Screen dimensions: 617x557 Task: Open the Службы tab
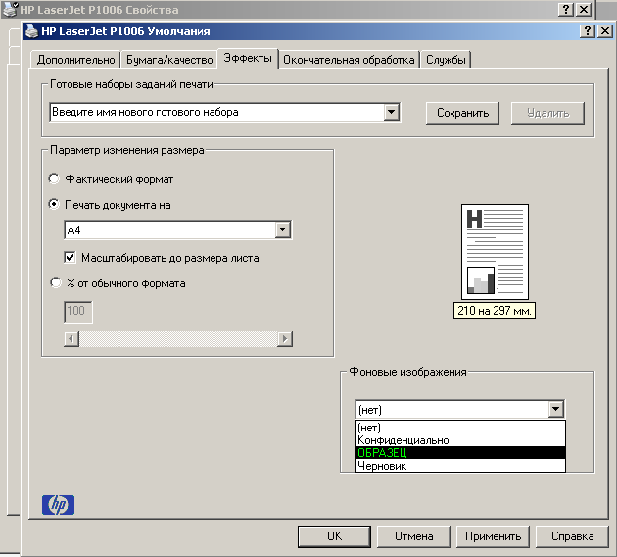[446, 60]
